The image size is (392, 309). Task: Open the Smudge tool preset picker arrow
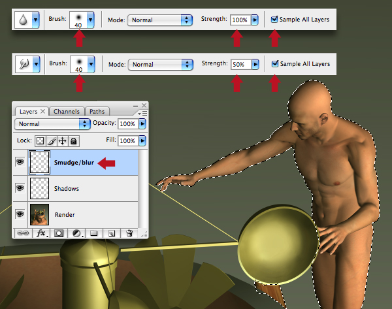pos(36,64)
